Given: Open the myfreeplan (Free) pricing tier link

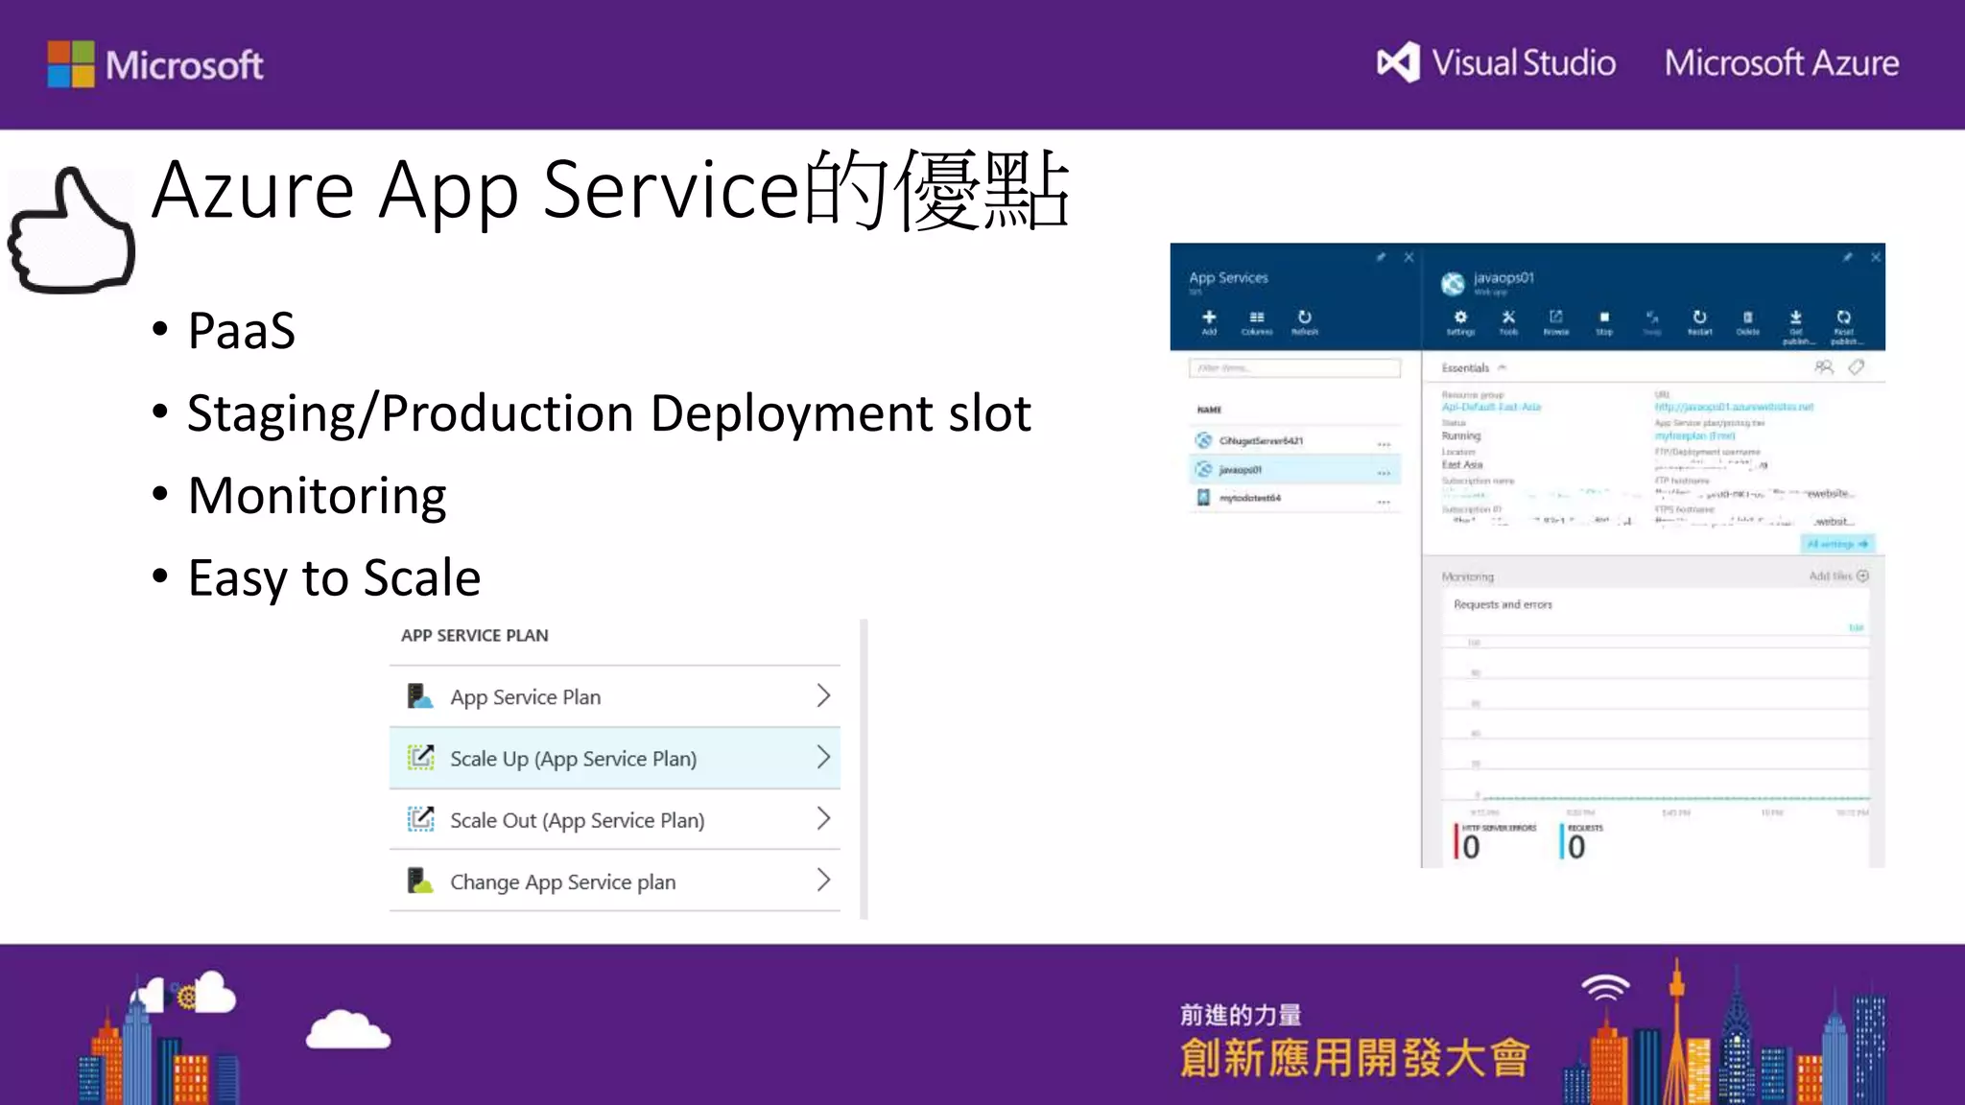Looking at the screenshot, I should point(1694,436).
